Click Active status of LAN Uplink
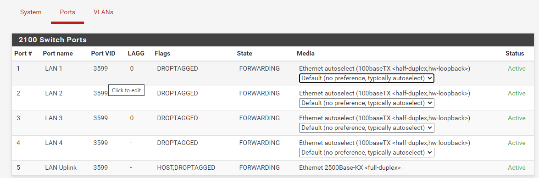Image resolution: width=539 pixels, height=178 pixels. [x=517, y=168]
